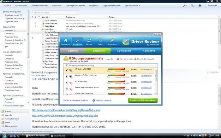Open Driver Reviver taskbar button
This screenshot has width=221, height=138.
(62, 136)
